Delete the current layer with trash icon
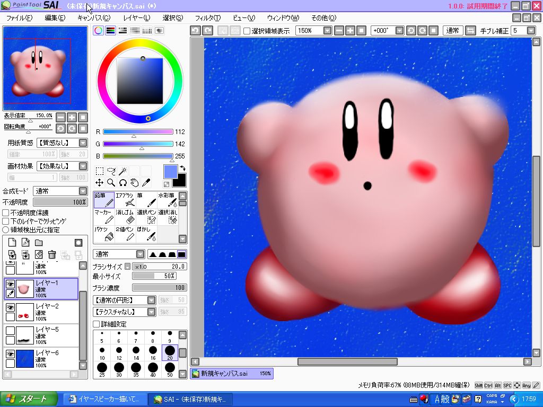The image size is (543, 407). click(x=52, y=255)
